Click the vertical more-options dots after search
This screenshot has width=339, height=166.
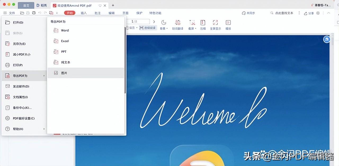coord(299,13)
